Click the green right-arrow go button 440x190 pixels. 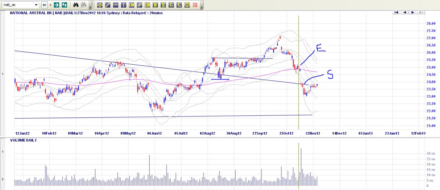point(57,5)
